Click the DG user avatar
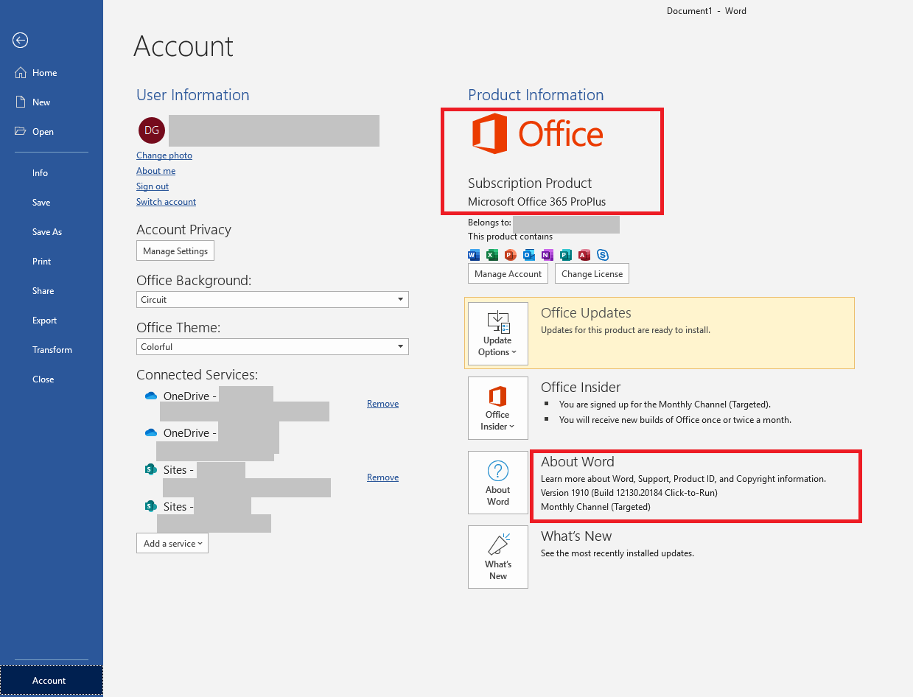This screenshot has height=697, width=913. pos(151,130)
